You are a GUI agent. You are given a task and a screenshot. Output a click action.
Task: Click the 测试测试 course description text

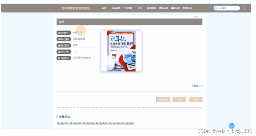click(96, 123)
